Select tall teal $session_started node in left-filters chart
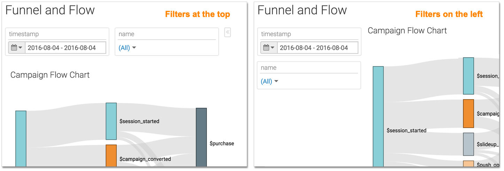Screen dimensions: 504x171 (378, 116)
